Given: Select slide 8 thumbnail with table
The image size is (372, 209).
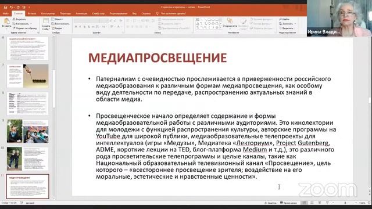Looking at the screenshot, I should [27, 103].
